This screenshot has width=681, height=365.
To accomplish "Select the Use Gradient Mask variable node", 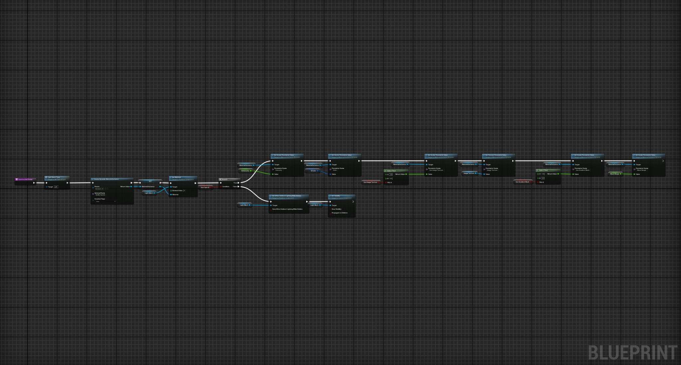I will [522, 182].
